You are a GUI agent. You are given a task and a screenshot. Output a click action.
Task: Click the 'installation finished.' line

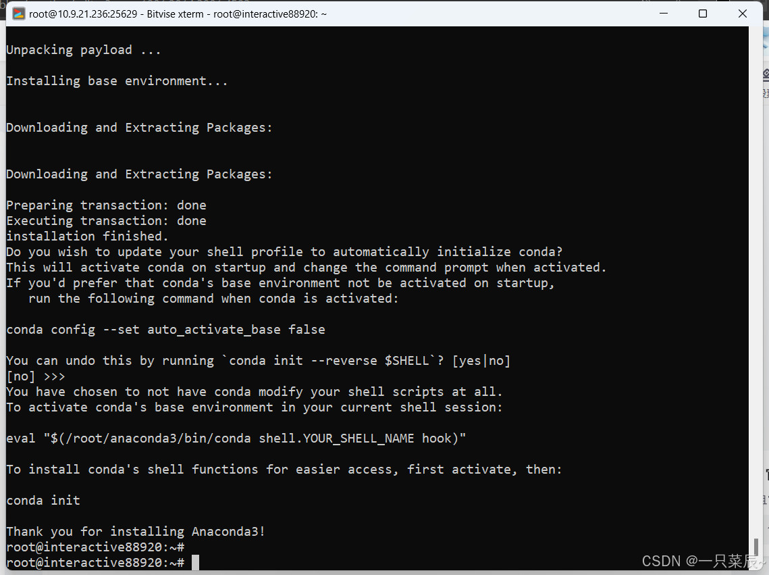coord(87,236)
